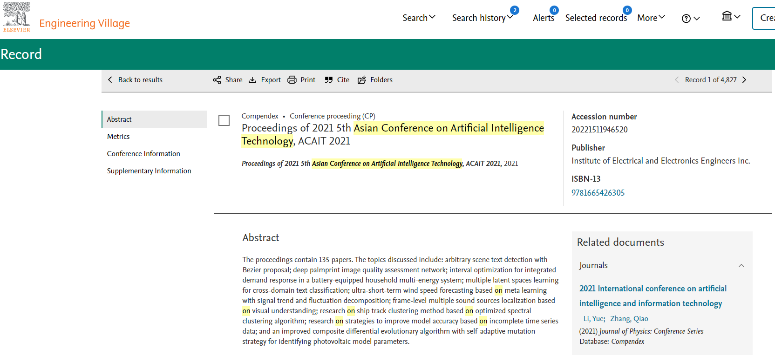The height and width of the screenshot is (355, 775).
Task: Open related article on artificial intelligence and information technology
Action: click(x=653, y=296)
